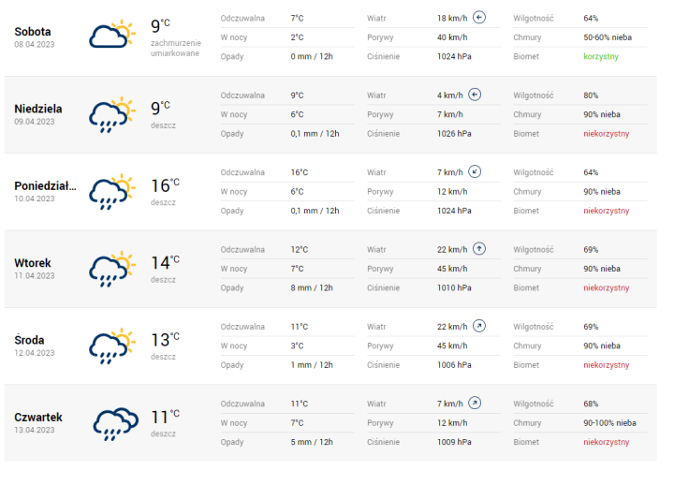Click Poniedziałek's 16°C temperature value

point(165,184)
